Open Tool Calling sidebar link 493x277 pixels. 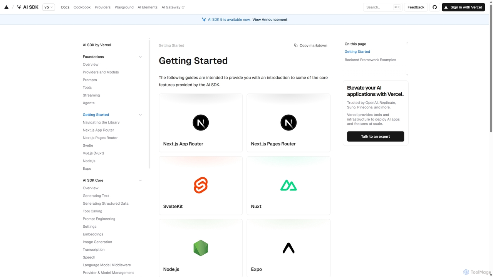coord(92,211)
